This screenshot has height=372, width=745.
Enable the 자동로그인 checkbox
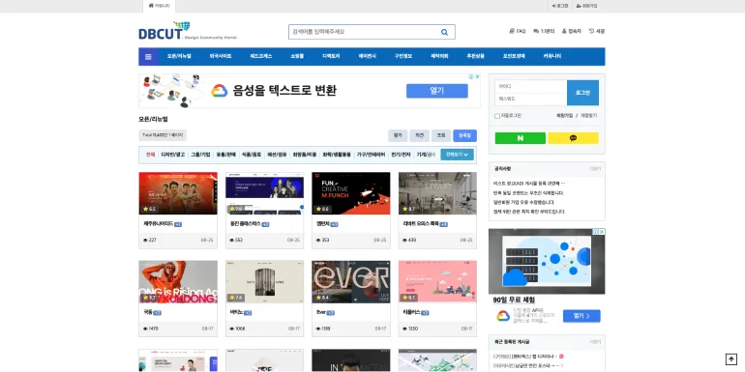point(497,116)
